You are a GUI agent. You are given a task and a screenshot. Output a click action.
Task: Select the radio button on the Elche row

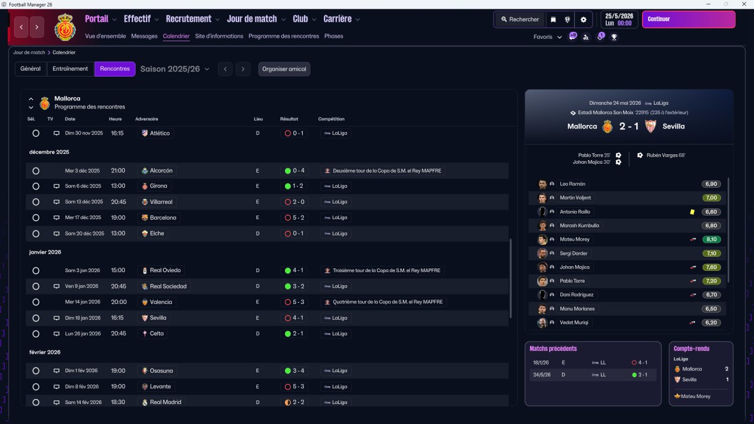[36, 234]
